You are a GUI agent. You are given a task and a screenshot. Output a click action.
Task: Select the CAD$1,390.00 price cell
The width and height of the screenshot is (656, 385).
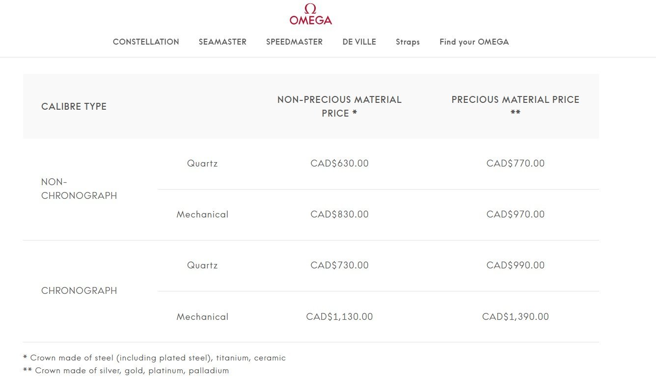tap(515, 317)
